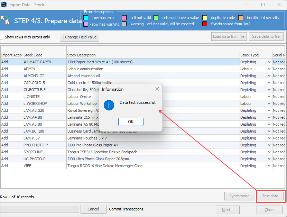Click the Jim2 app icon in title bar
The image size is (287, 217).
click(x=4, y=4)
